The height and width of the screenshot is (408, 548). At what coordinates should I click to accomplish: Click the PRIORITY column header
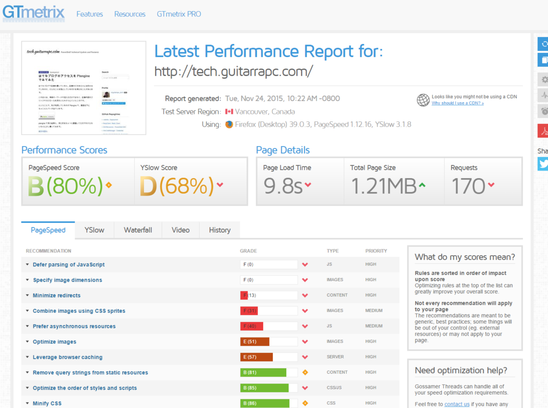point(376,251)
